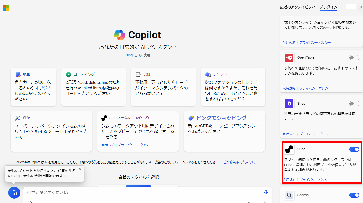Click the 比較 balance scale icon
This screenshot has width=363, height=203.
coord(138,74)
